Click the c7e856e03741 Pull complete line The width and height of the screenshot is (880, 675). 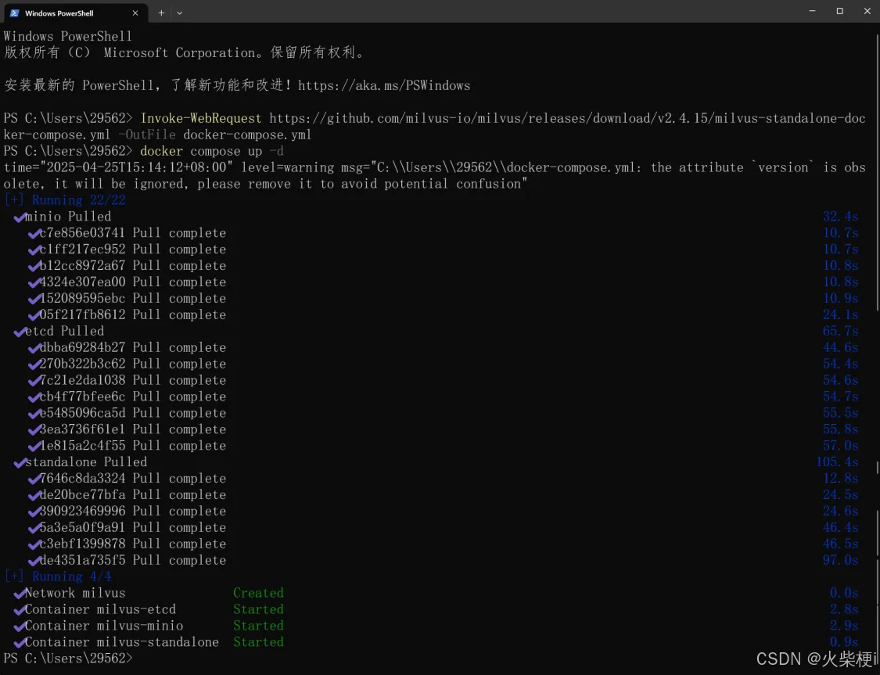point(127,233)
